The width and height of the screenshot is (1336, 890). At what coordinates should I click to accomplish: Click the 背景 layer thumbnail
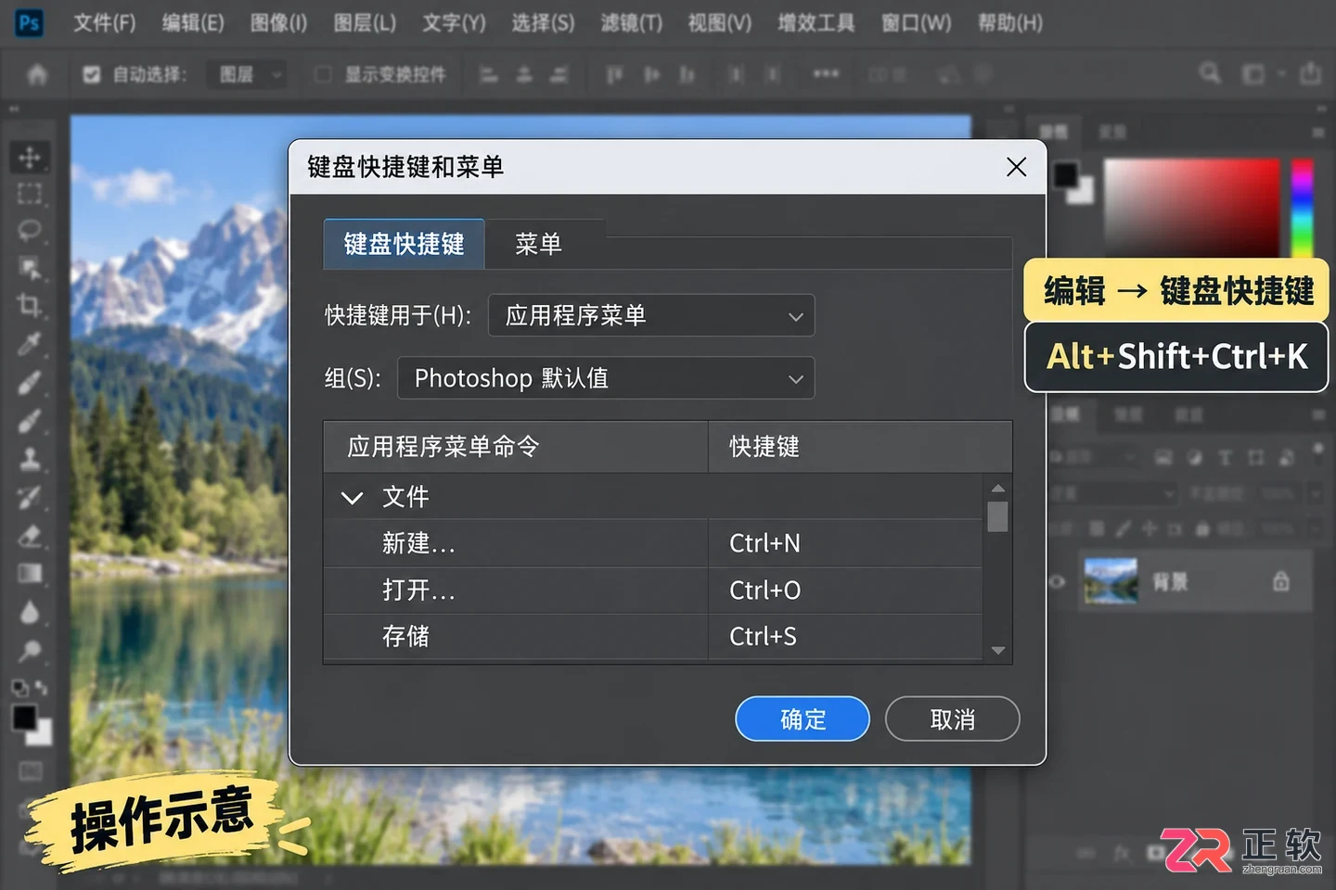point(1111,581)
